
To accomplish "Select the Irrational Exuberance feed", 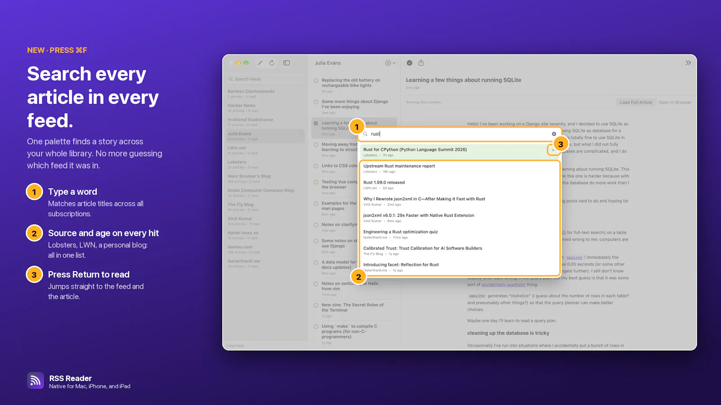I will 266,122.
